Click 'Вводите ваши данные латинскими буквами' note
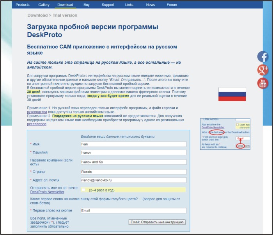The image size is (273, 235). 118,136
